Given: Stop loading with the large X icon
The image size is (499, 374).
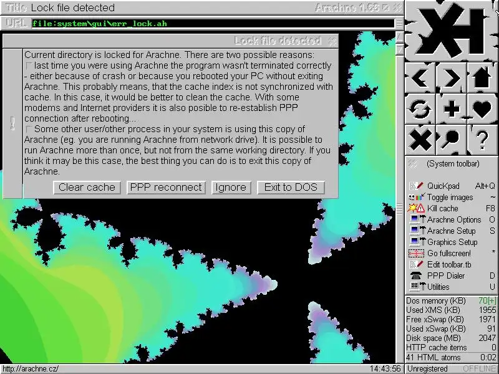Looking at the screenshot, I should pos(420,140).
